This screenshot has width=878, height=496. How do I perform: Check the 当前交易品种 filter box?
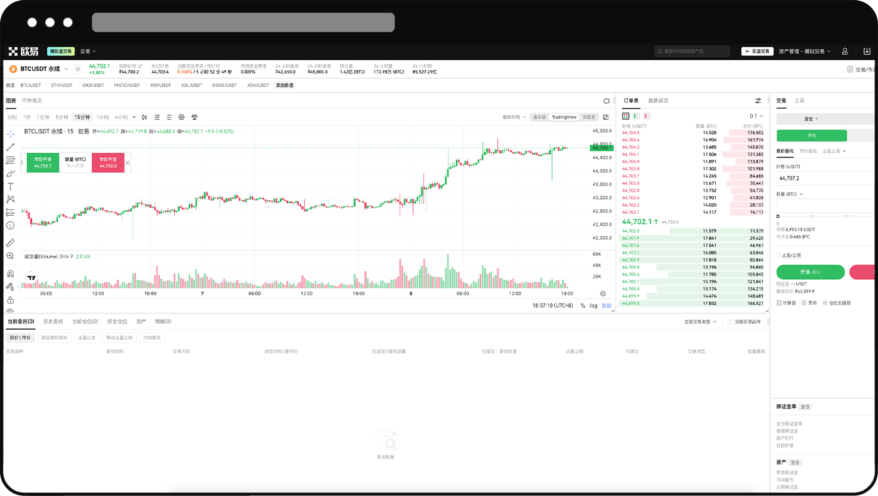click(x=731, y=322)
